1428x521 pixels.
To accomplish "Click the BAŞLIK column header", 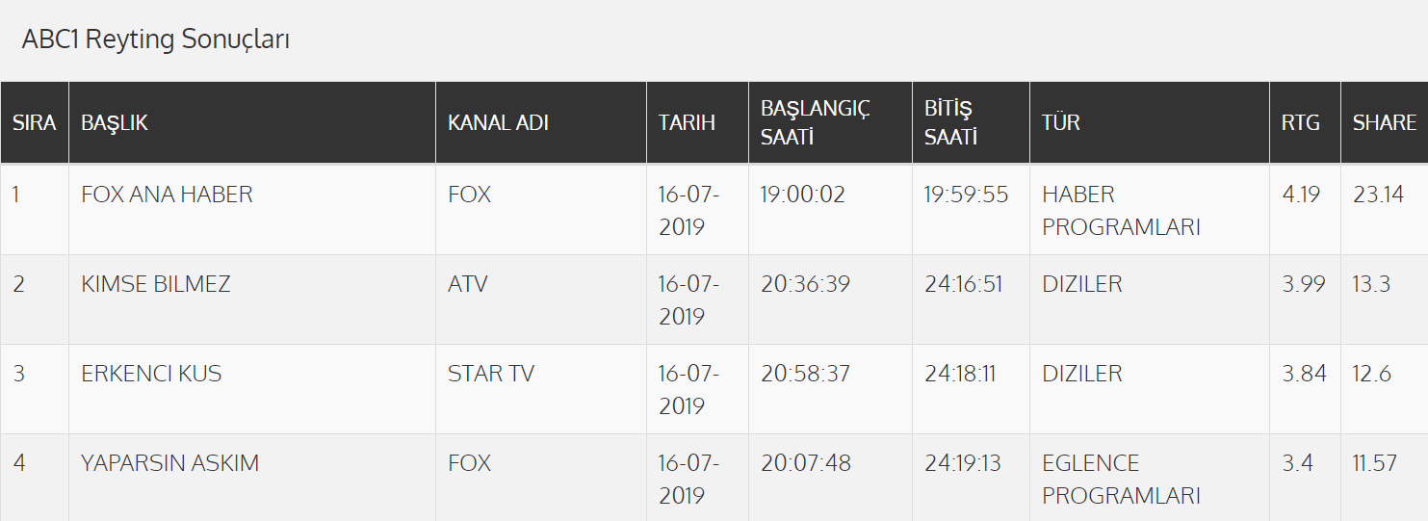I will click(x=115, y=123).
